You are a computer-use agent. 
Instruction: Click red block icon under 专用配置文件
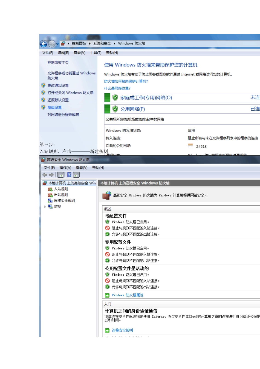107,254
